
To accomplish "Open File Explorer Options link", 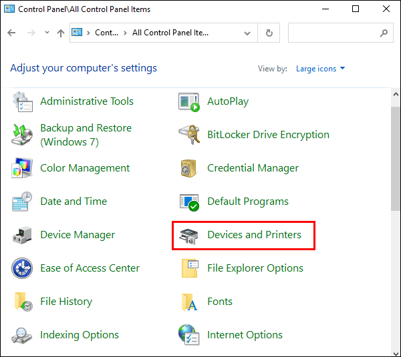I will coord(255,268).
